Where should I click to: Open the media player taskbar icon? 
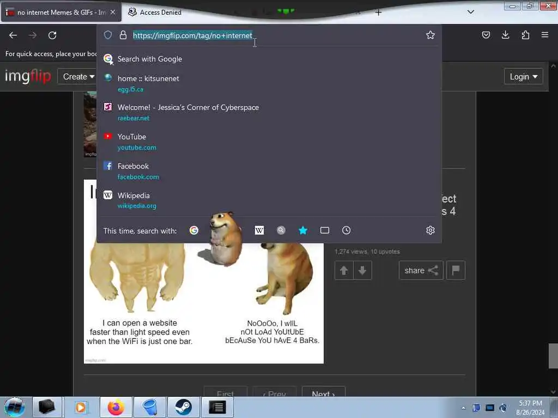pos(81,407)
